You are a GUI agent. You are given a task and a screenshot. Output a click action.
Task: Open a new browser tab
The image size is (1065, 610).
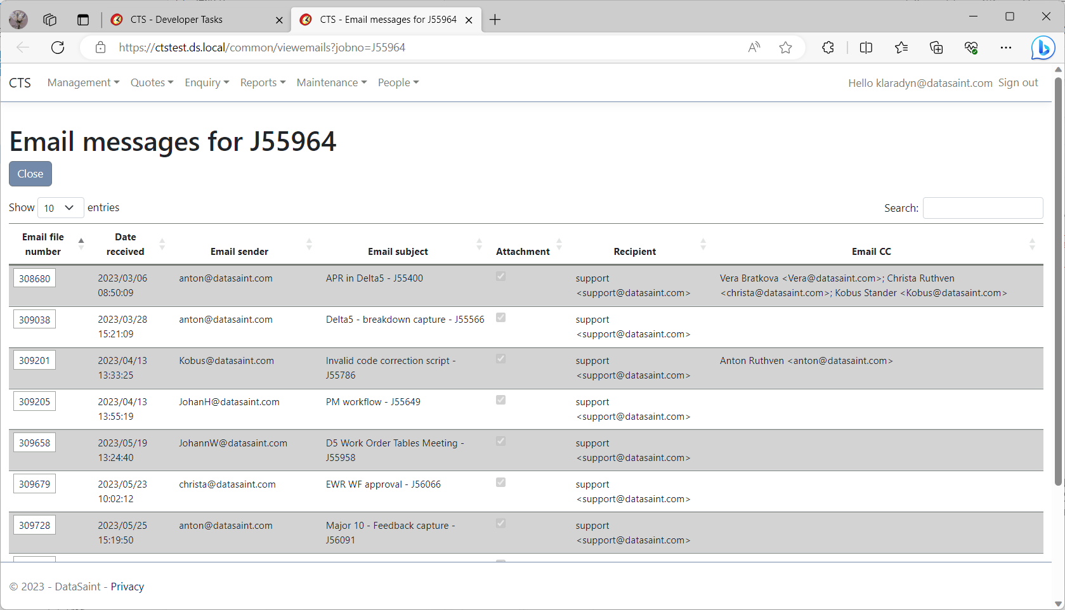pos(495,20)
